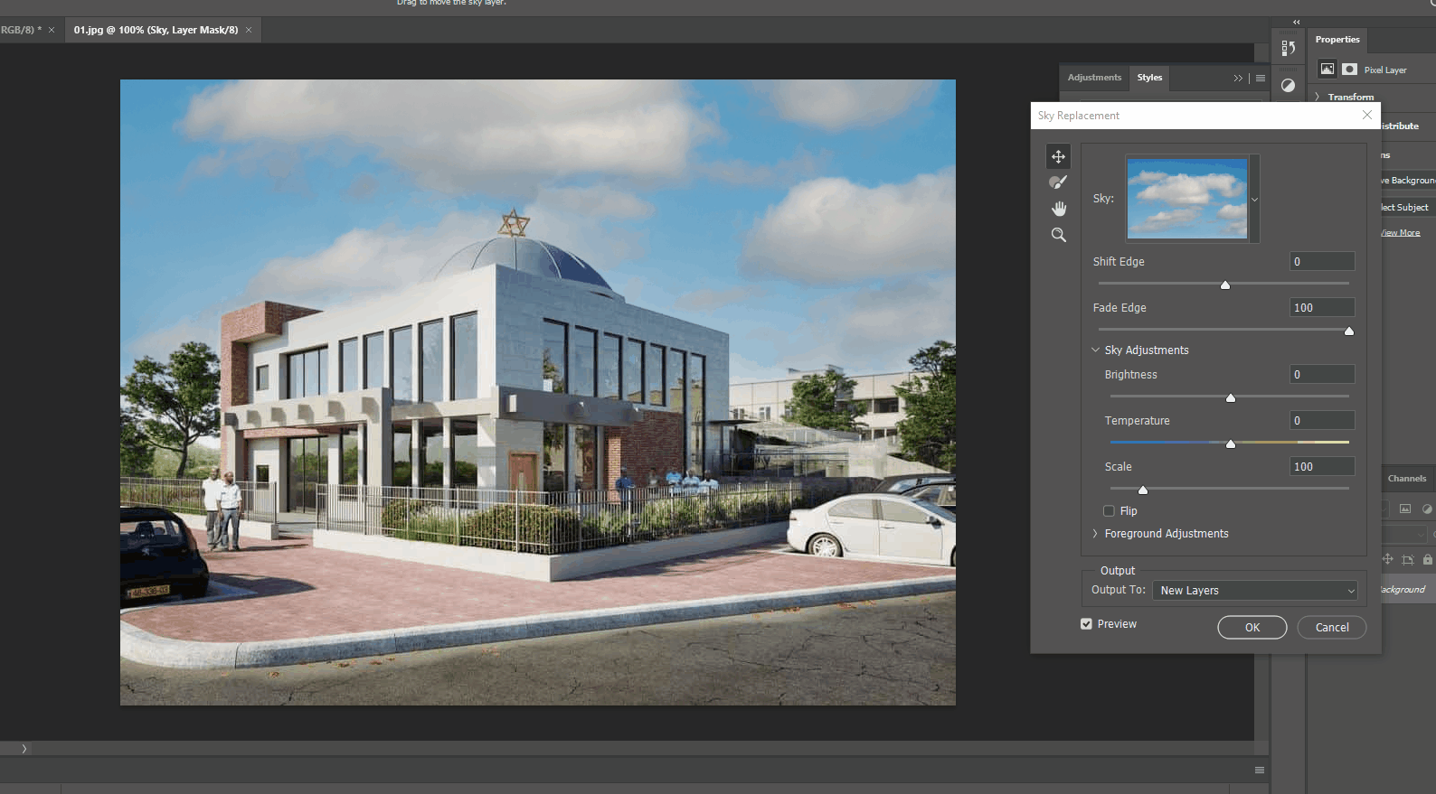Select the Hand tool in Sky Replacement
The image size is (1436, 794).
(x=1058, y=209)
